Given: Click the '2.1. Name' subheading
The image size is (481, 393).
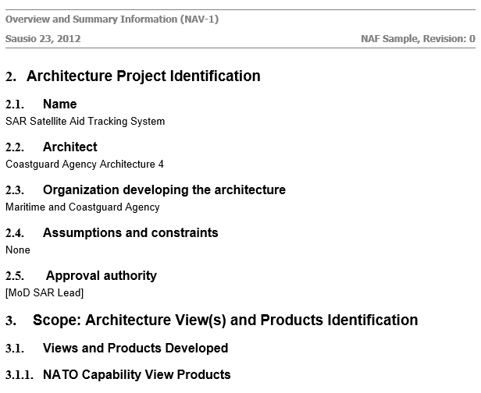Looking at the screenshot, I should 41,104.
